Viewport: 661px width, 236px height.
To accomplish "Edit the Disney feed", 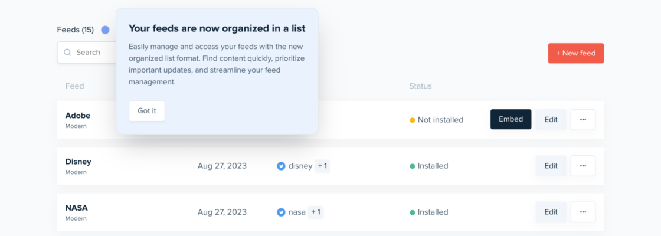I will coord(551,166).
